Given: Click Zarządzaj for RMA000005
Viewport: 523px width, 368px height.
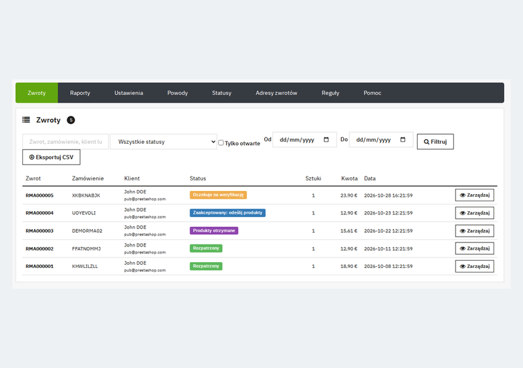Looking at the screenshot, I should pyautogui.click(x=475, y=195).
